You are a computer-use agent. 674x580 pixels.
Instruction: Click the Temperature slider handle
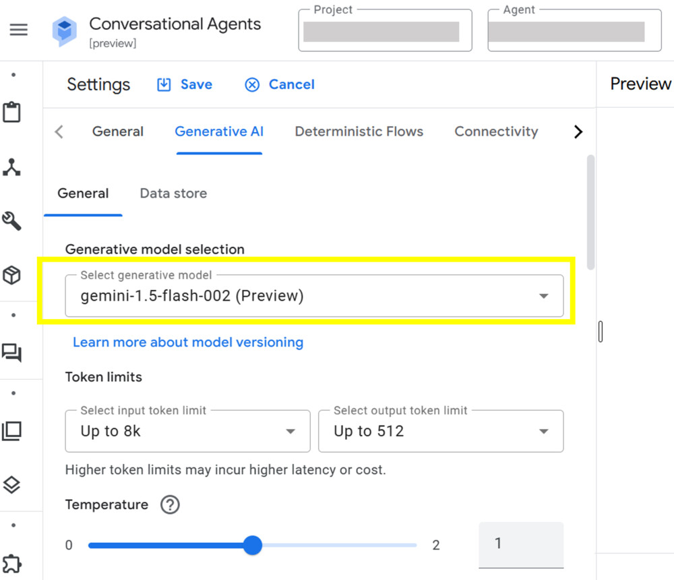point(252,545)
